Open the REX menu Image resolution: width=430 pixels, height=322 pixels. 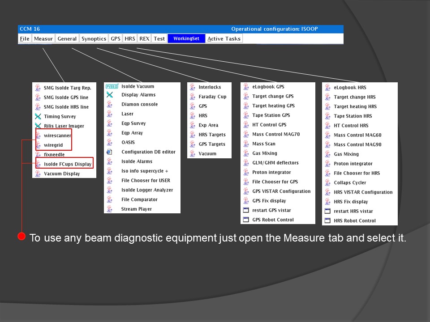144,38
